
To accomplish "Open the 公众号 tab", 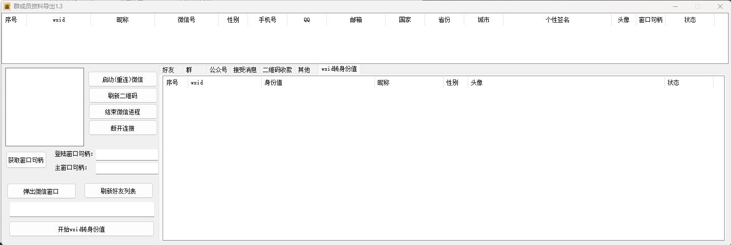I will [218, 70].
